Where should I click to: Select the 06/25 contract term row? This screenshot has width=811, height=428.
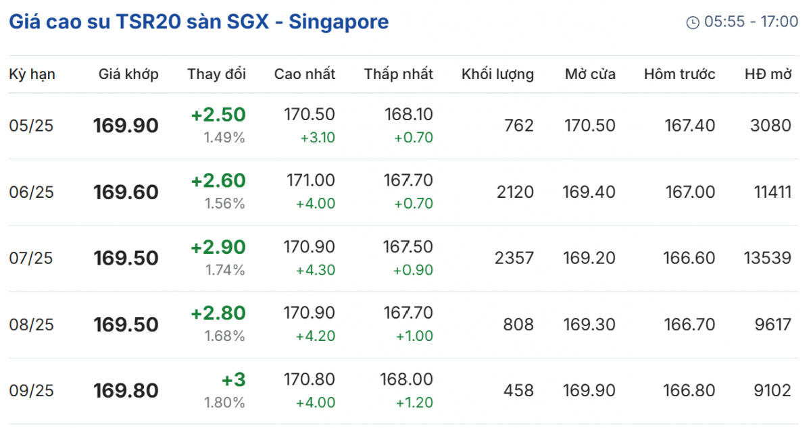pyautogui.click(x=31, y=192)
